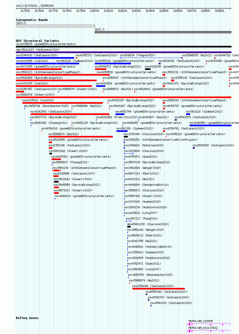
Task: Open nsv5954578 (Almarri2020)
Action: click(x=78, y=89)
